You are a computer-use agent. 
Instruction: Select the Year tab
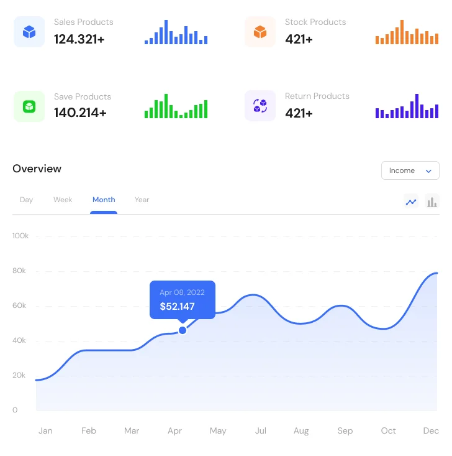(142, 200)
